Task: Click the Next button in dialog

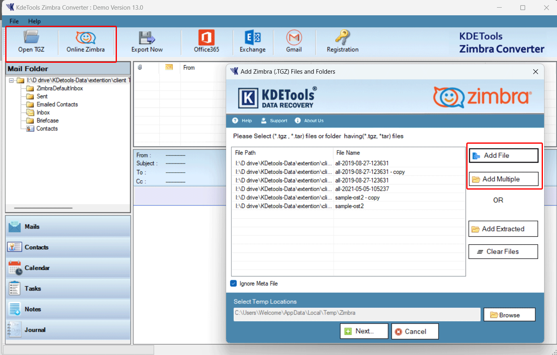Action: coord(364,331)
